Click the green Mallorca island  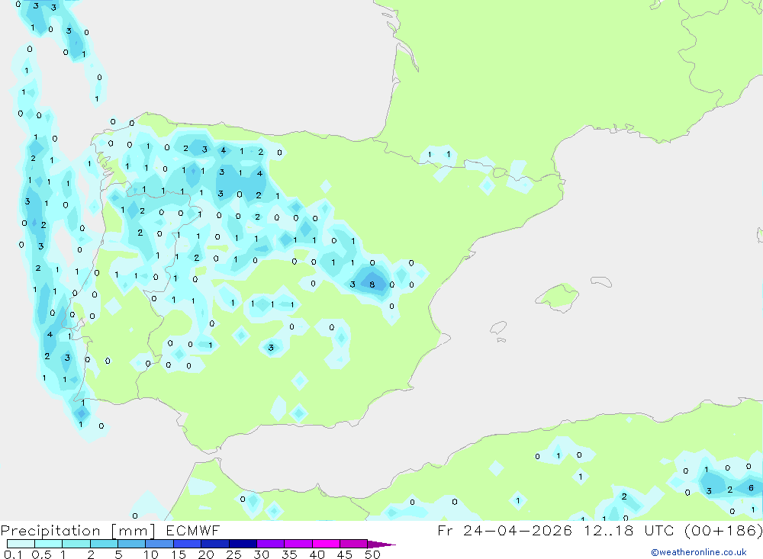[x=558, y=296]
